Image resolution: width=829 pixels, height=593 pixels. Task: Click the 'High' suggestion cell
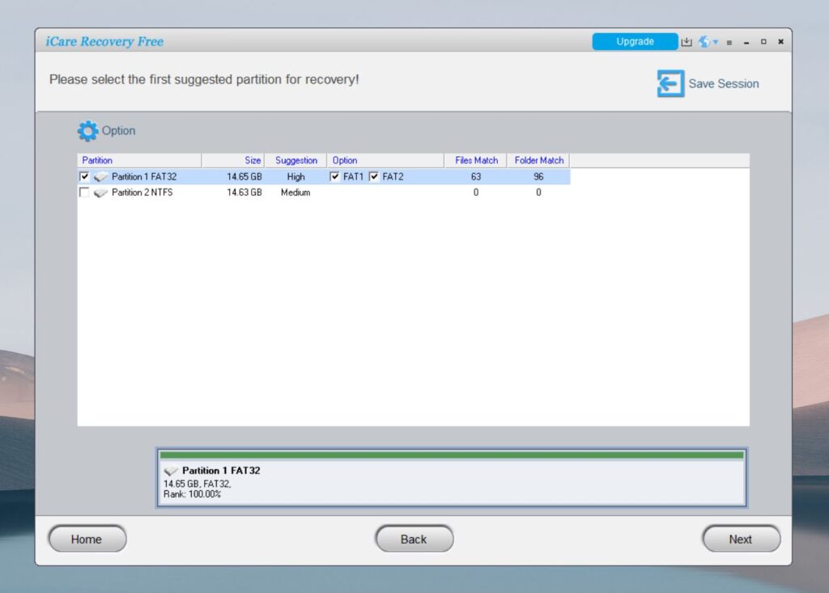(x=295, y=176)
